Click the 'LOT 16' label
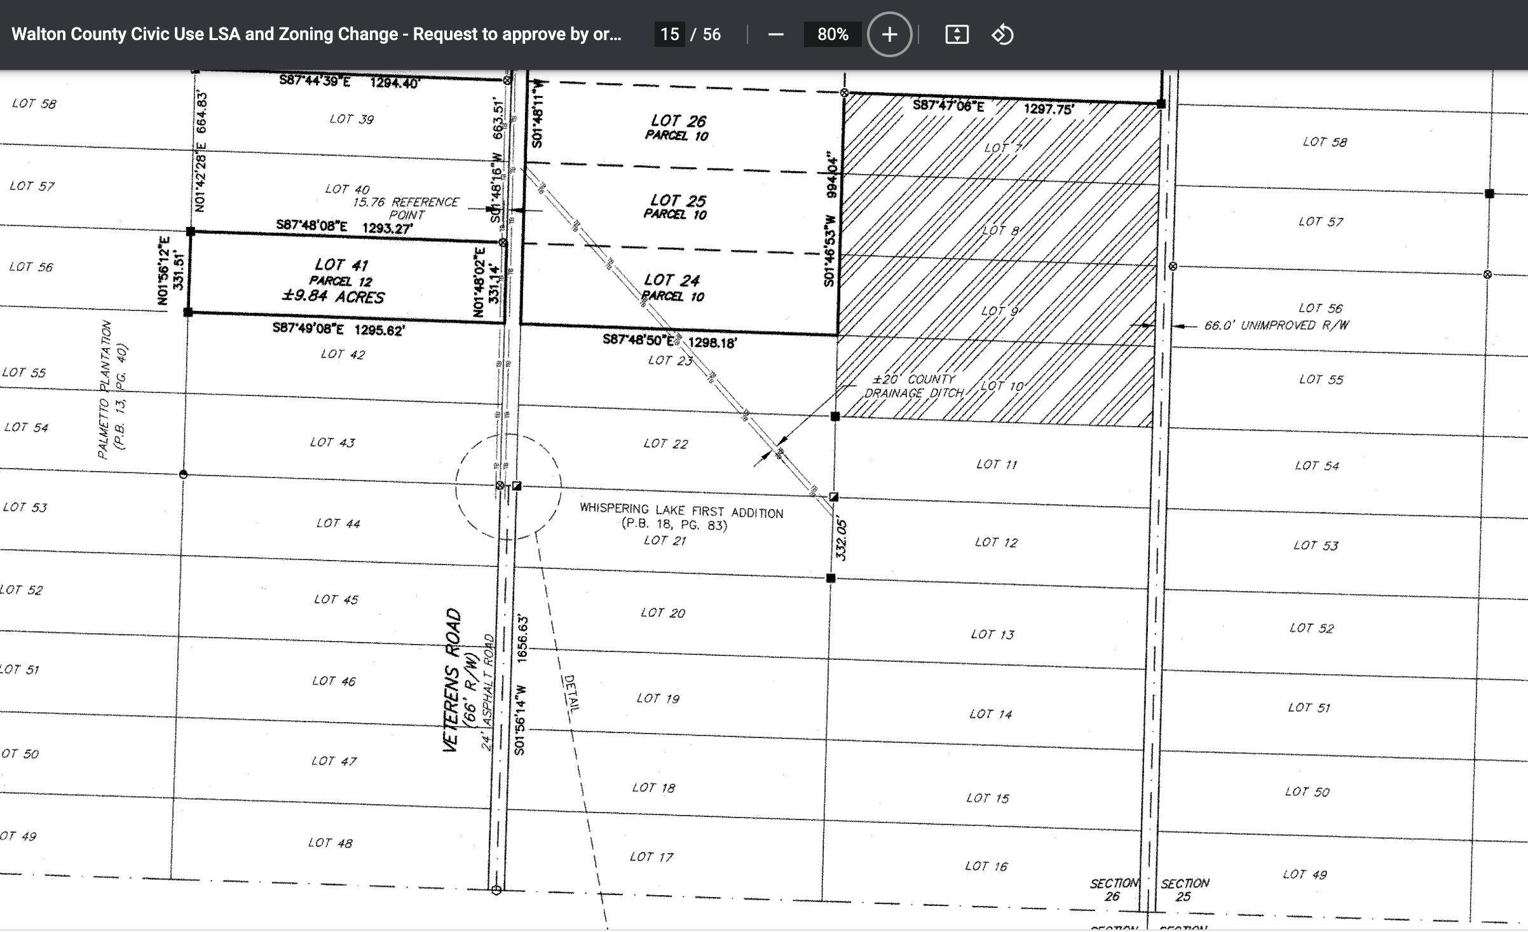The width and height of the screenshot is (1528, 932). point(986,866)
